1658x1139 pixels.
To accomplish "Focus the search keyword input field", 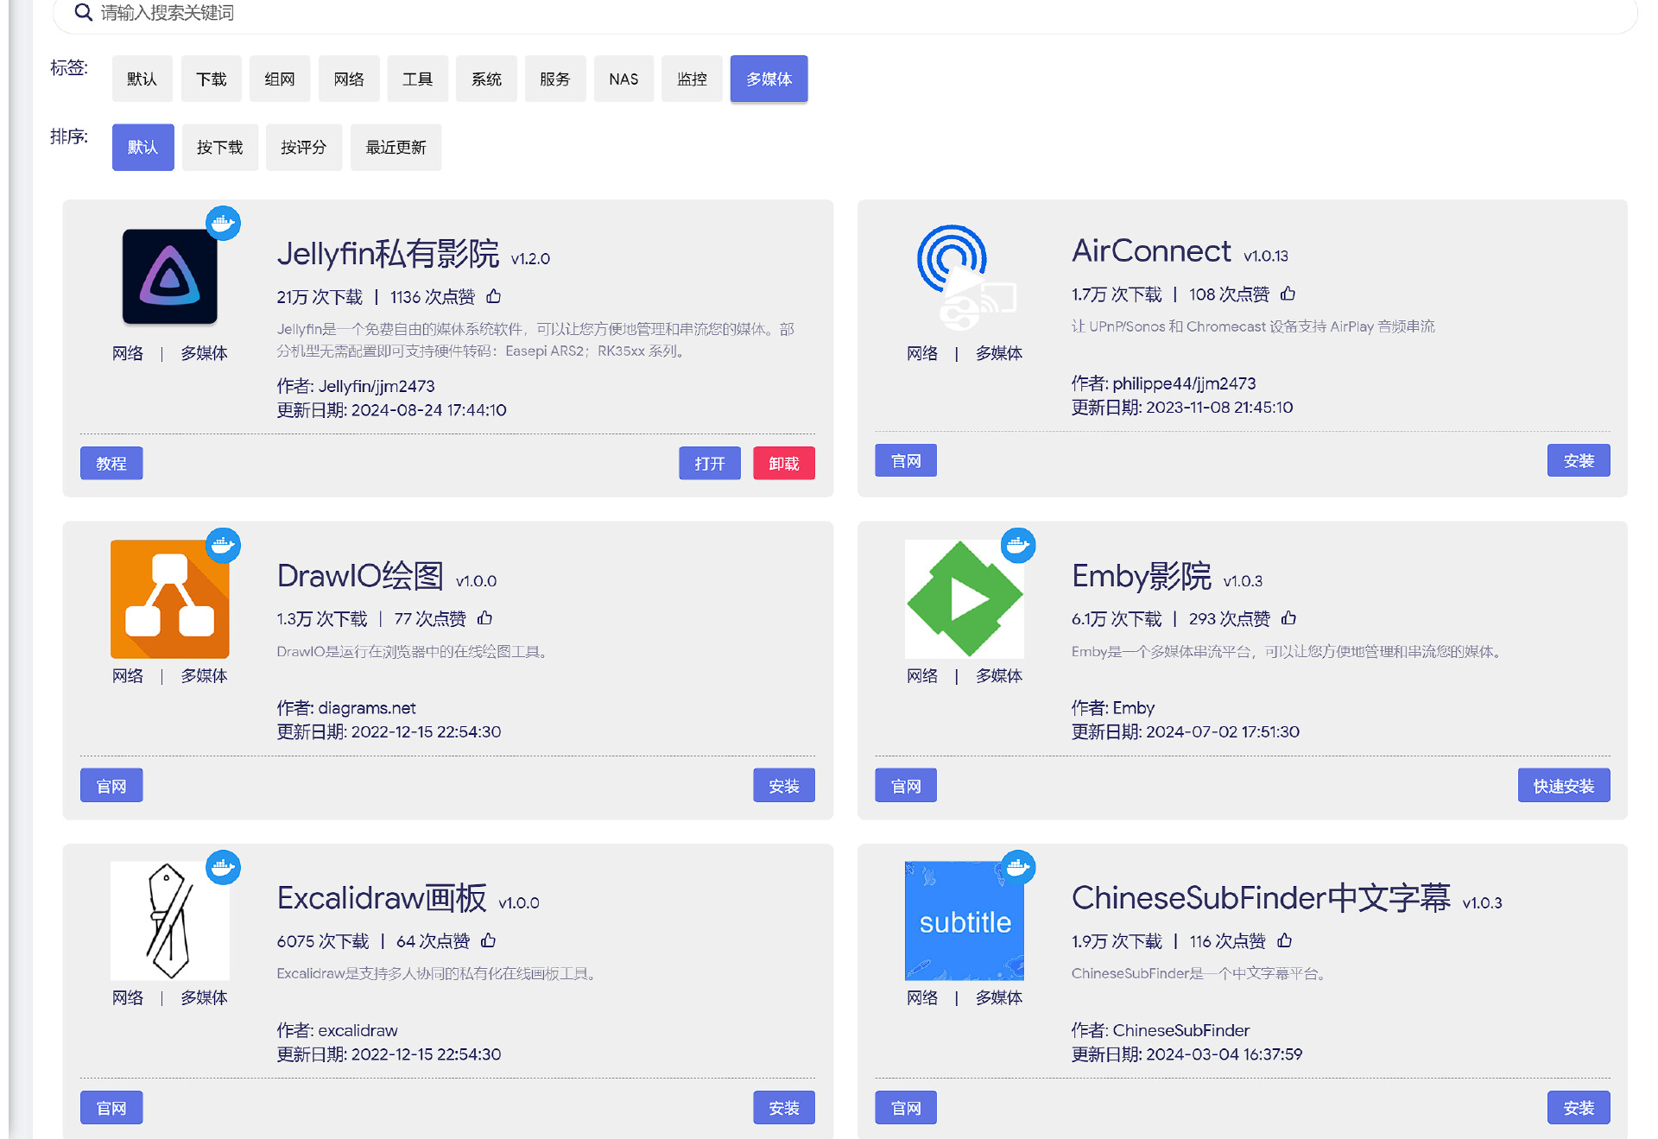I will click(518, 12).
